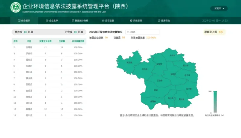241x138 pixels.
Task: Click the 综合展示 tab icon
Action: [19, 21]
